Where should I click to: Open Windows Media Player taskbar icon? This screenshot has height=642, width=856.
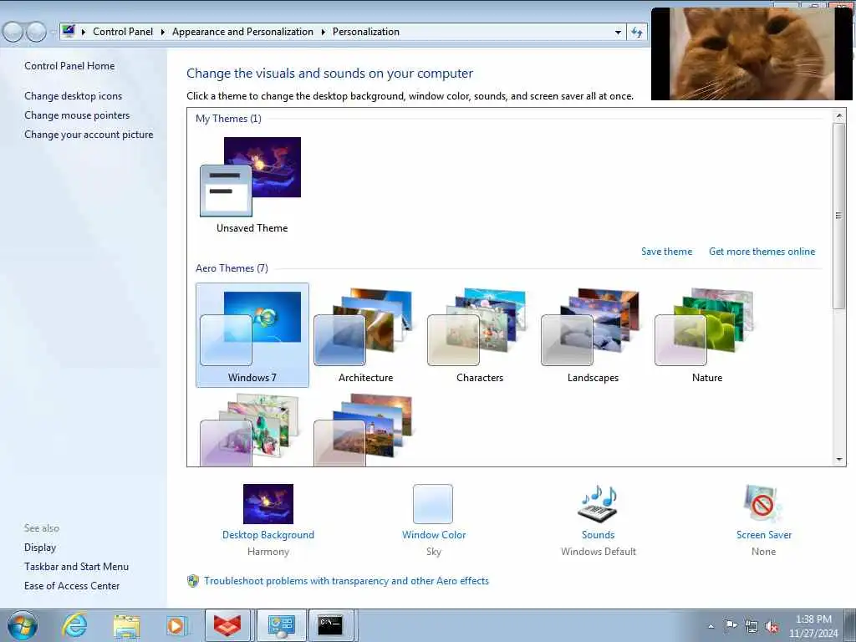(x=177, y=625)
